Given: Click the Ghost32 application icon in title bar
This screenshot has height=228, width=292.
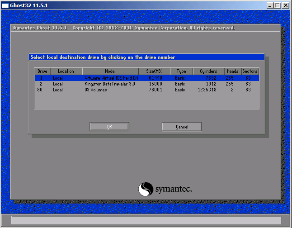Looking at the screenshot, I should [x=5, y=5].
